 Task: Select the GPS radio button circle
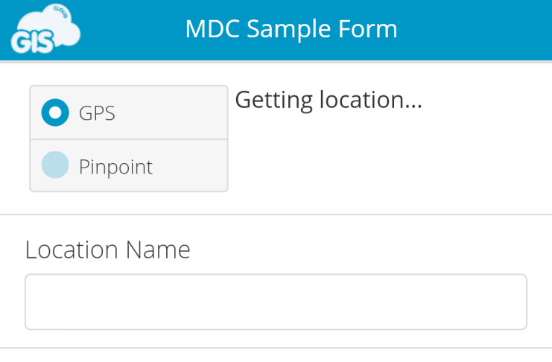55,112
